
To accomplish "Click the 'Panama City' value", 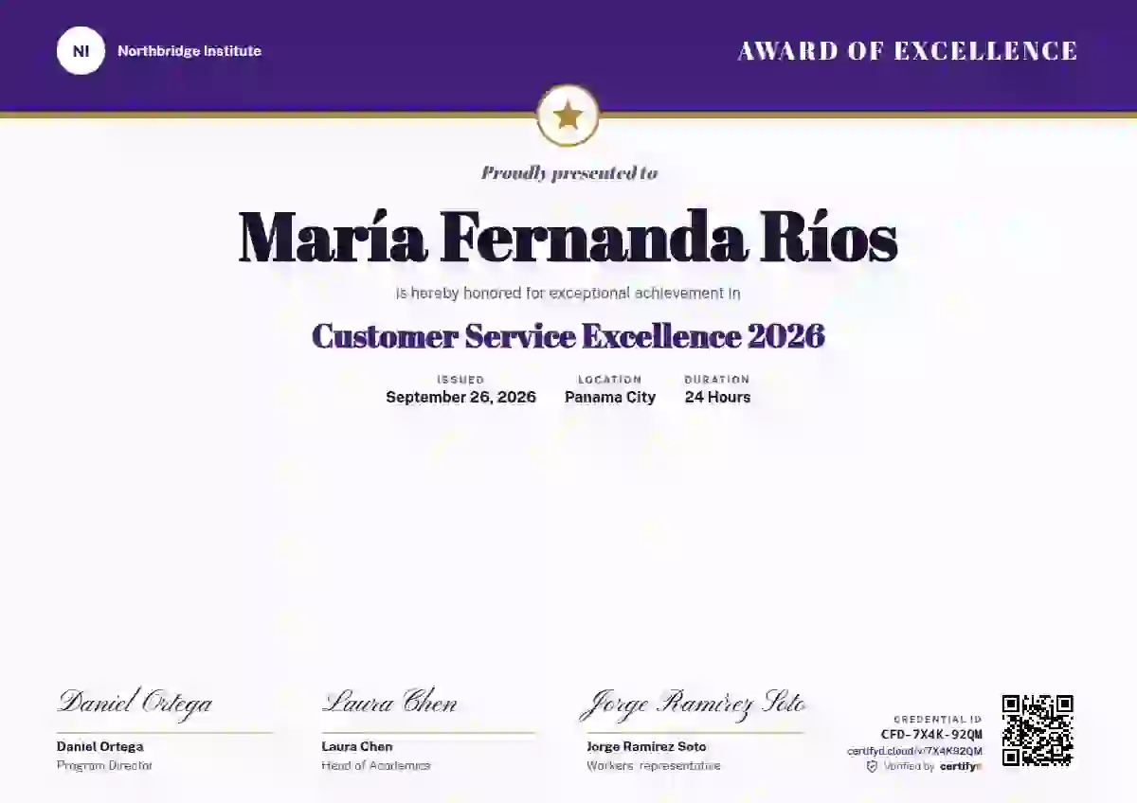I will click(x=610, y=397).
